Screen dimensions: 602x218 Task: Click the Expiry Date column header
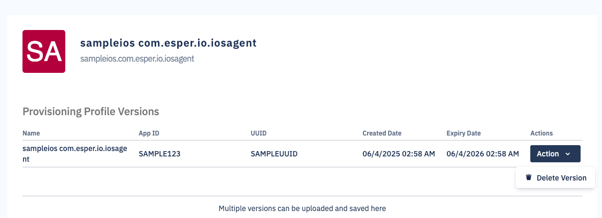click(463, 133)
